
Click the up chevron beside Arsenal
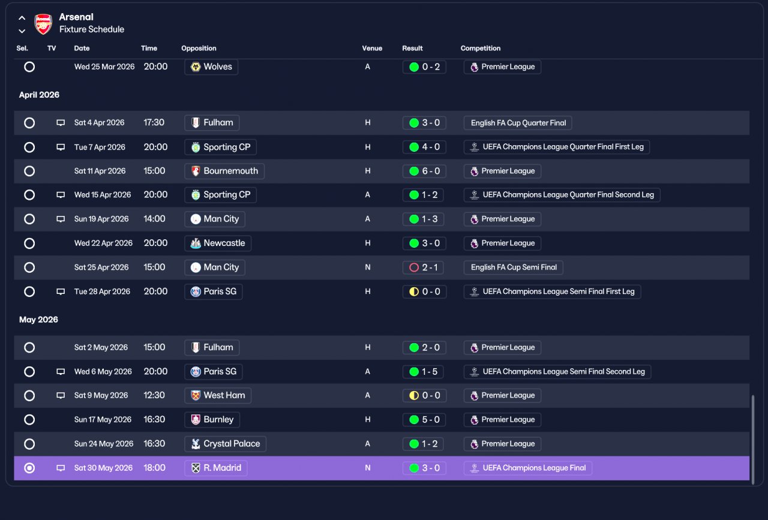[22, 18]
